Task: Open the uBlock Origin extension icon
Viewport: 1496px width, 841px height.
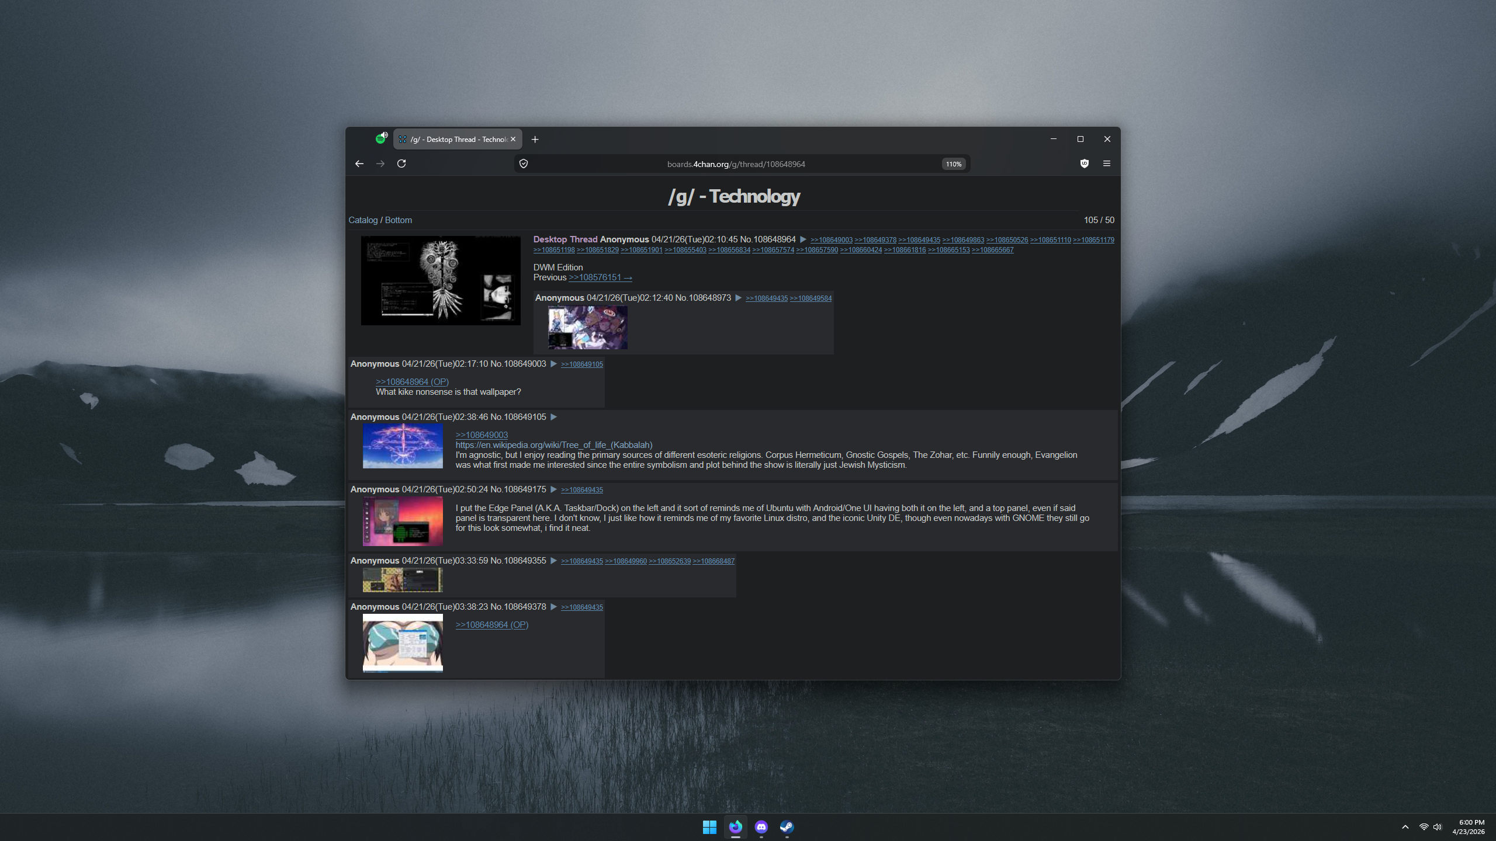Action: tap(1085, 164)
